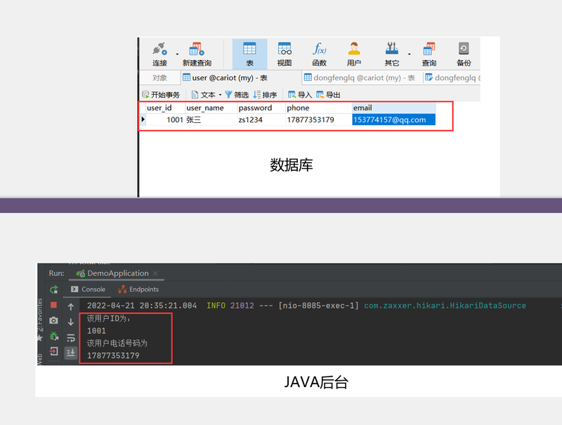Click the Favorites star icon in sidebar
The height and width of the screenshot is (425, 562).
tap(40, 338)
